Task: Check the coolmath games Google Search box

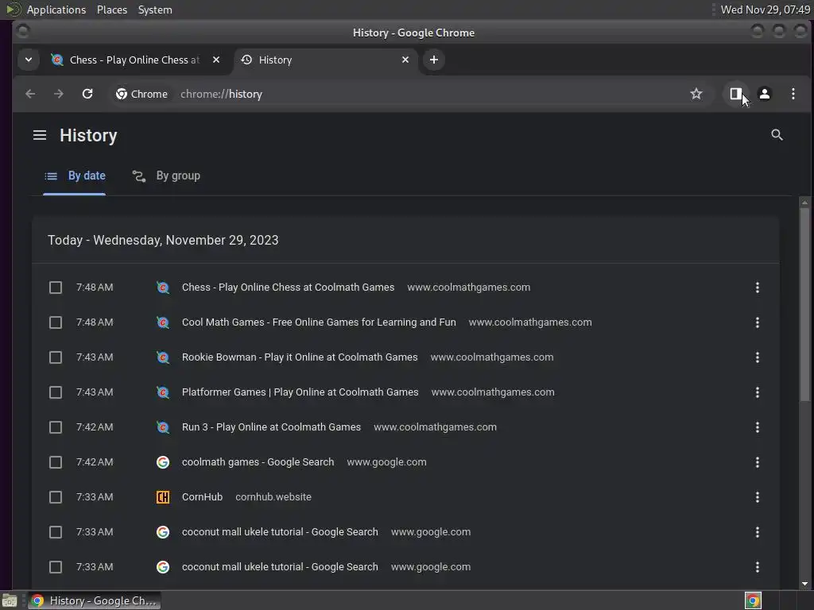Action: pyautogui.click(x=56, y=462)
